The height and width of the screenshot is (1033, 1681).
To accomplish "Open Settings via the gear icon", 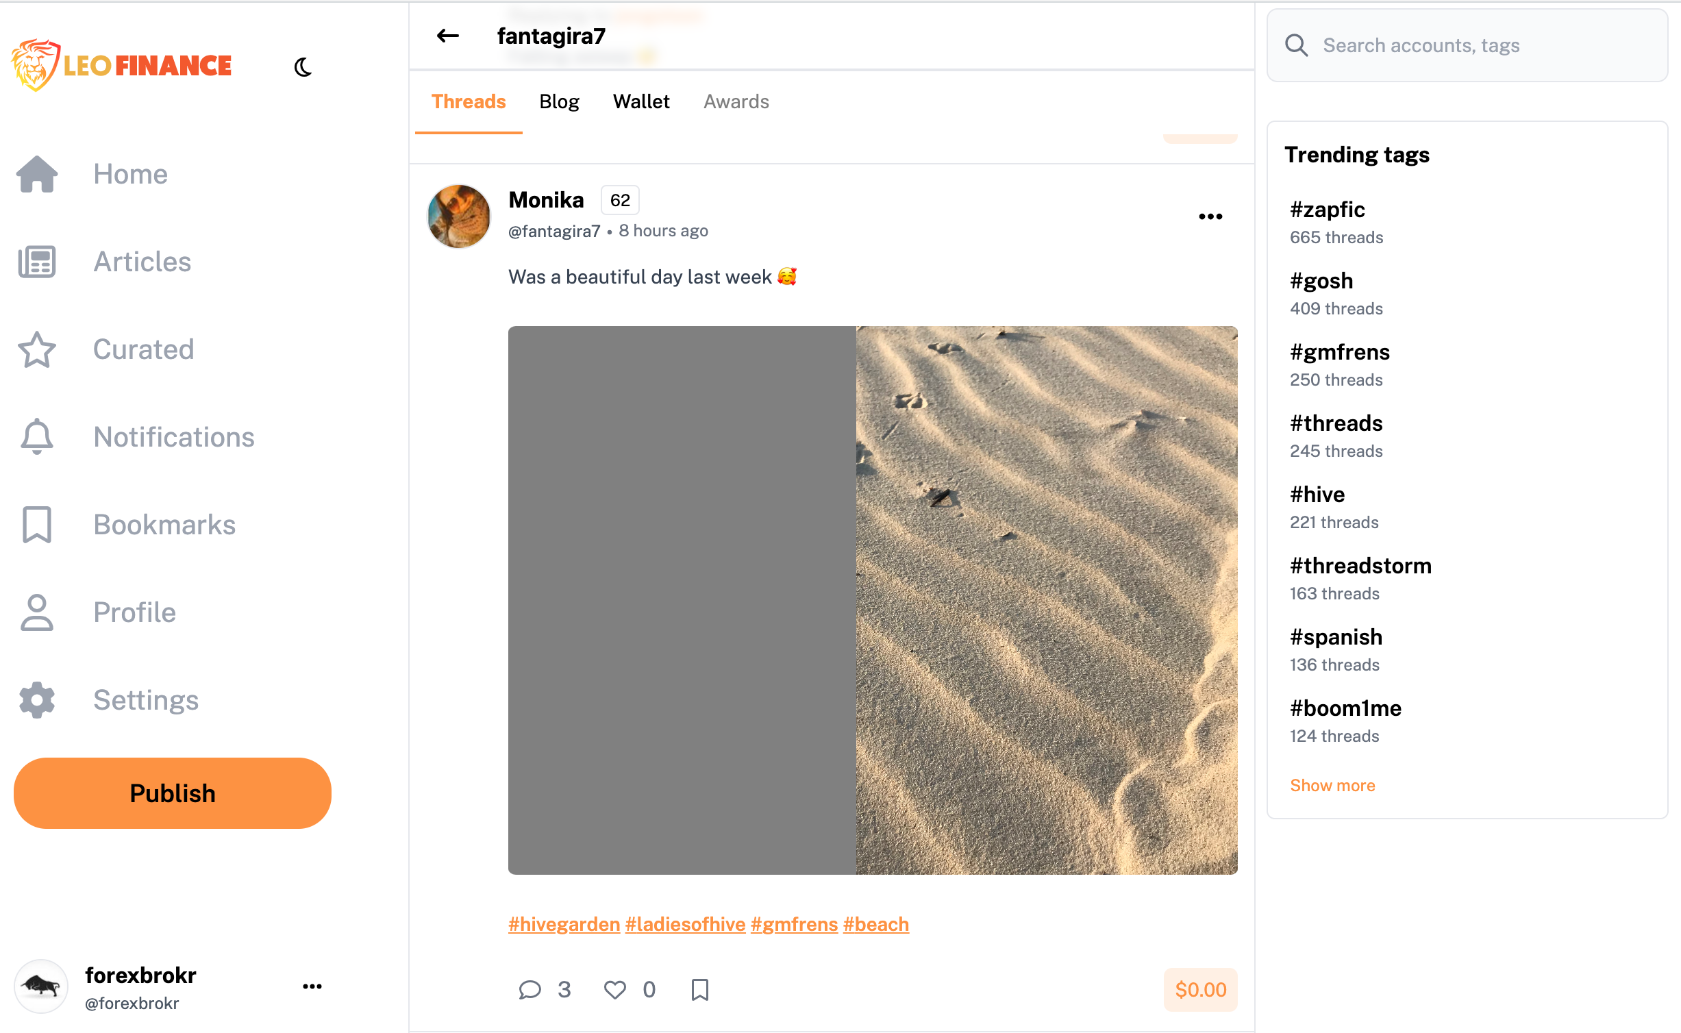I will 37,700.
